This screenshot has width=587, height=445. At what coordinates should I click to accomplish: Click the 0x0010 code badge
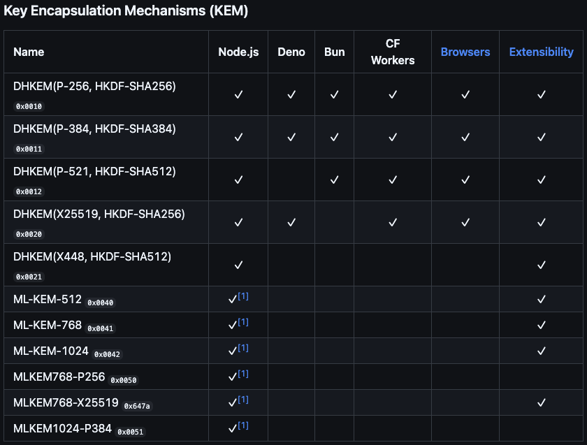(x=29, y=106)
